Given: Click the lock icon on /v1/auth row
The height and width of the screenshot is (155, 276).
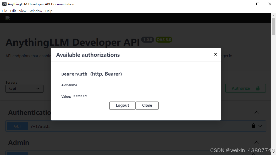Looking at the screenshot, I should (x=253, y=126).
